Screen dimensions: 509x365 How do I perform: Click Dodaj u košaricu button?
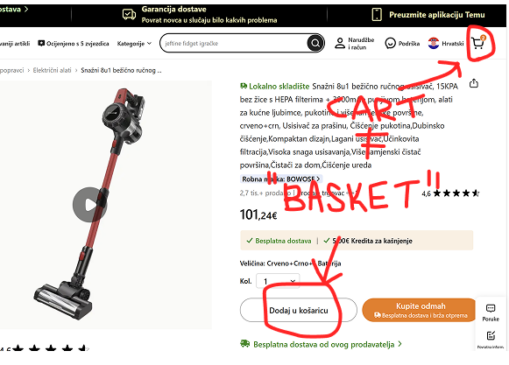pos(299,311)
